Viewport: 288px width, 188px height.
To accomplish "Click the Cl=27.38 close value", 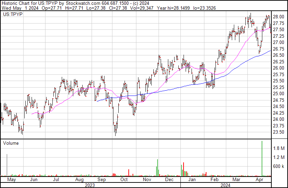I will 118,8.
